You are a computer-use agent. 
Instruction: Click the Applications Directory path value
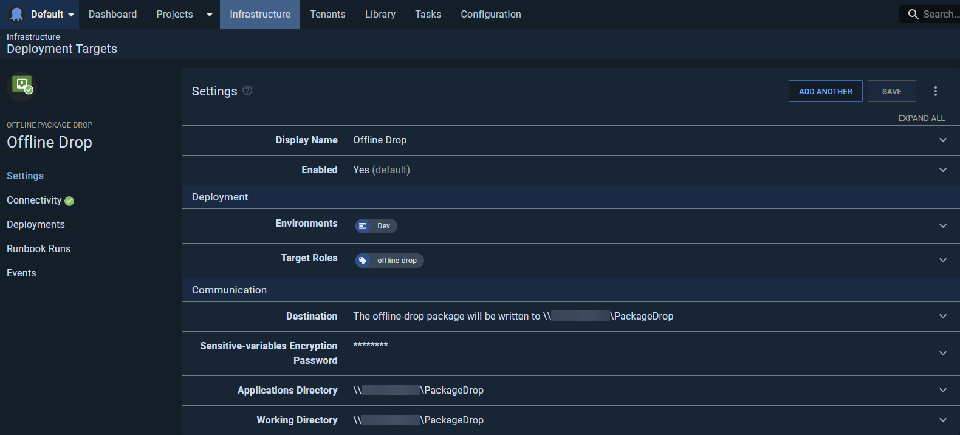click(x=419, y=390)
